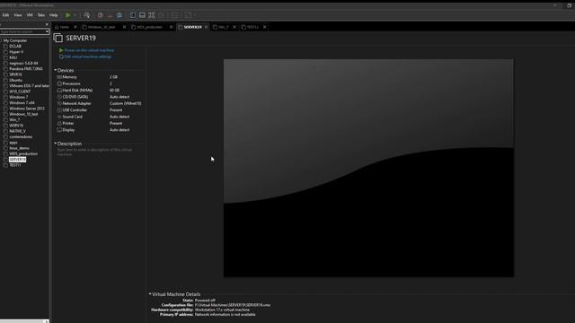Image resolution: width=575 pixels, height=323 pixels.
Task: Select Pandora FMS 7.0NG in library
Action: pyautogui.click(x=26, y=69)
